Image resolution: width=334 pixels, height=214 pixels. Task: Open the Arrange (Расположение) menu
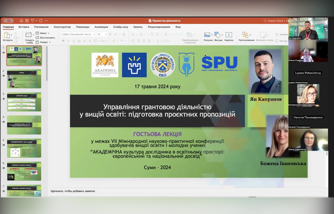click(245, 35)
